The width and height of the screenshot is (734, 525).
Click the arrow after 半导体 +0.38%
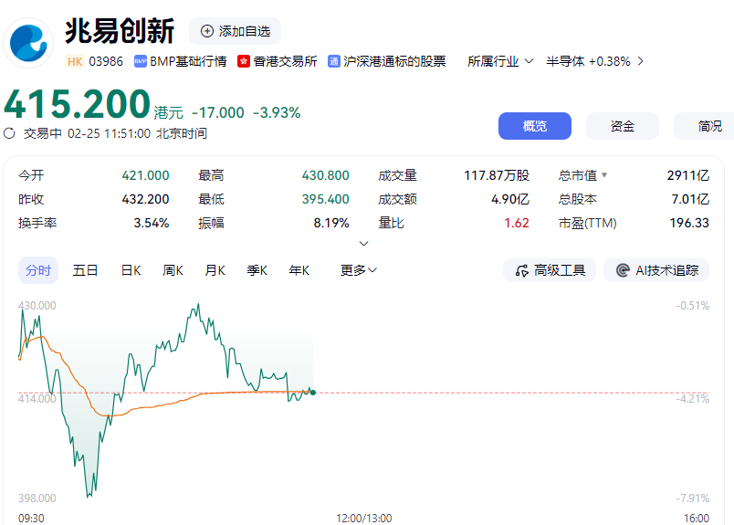pos(640,61)
